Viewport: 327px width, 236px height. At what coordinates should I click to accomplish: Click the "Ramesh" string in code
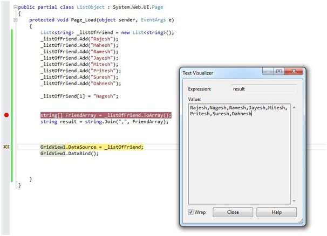pyautogui.click(x=101, y=52)
